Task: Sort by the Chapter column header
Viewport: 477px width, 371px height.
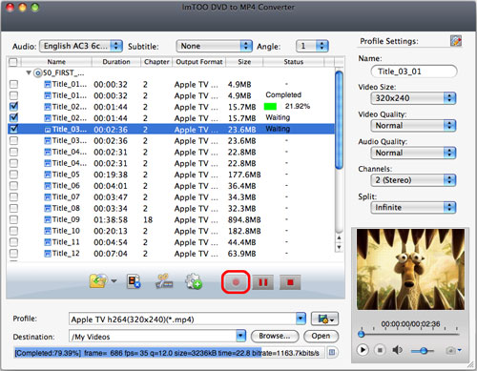Action: (x=156, y=62)
